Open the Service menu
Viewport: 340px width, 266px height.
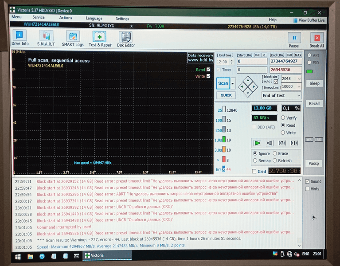tap(38, 18)
